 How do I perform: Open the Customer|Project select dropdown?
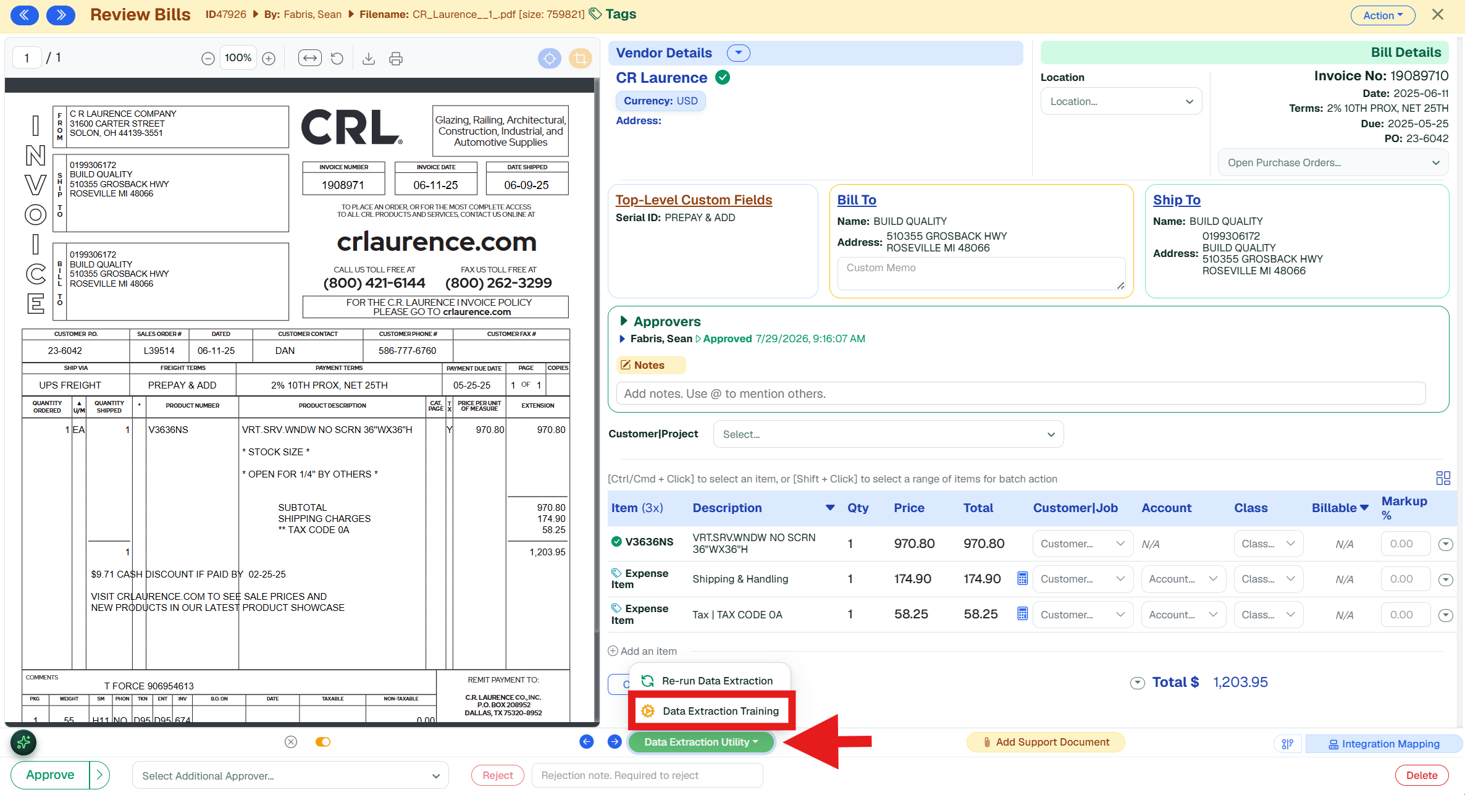[x=888, y=434]
